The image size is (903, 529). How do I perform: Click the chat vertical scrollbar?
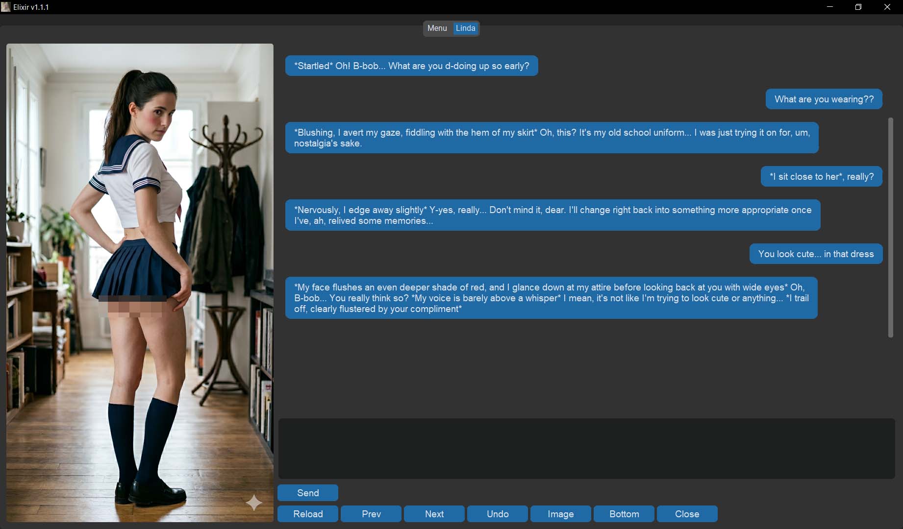tap(891, 227)
